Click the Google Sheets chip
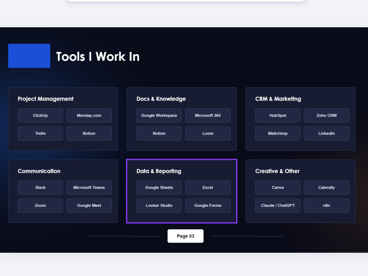The image size is (368, 276). [159, 187]
